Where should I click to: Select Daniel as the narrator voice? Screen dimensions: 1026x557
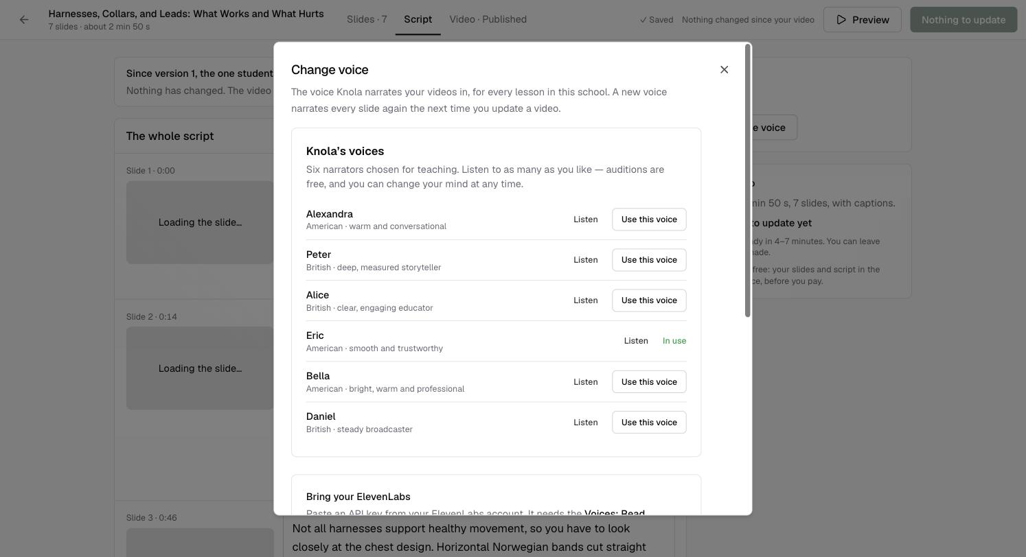point(649,423)
